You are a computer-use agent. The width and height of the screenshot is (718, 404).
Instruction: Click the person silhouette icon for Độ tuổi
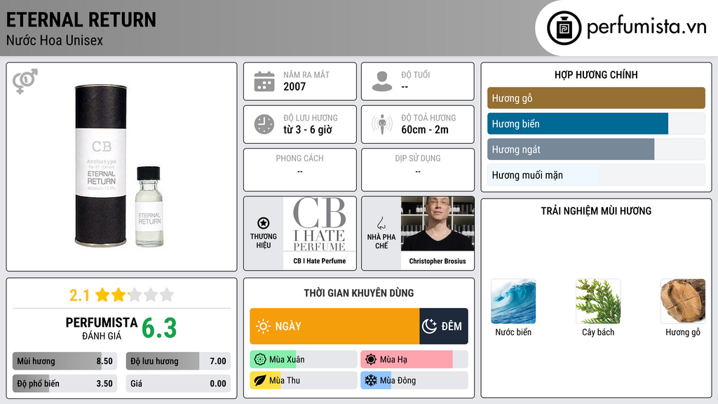382,81
